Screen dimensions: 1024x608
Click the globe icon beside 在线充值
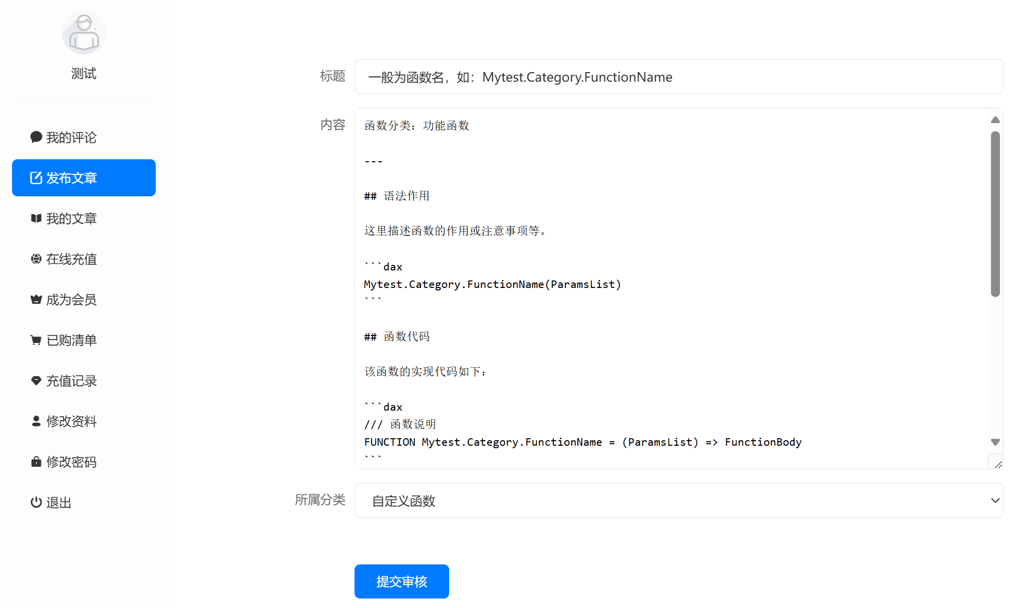(x=36, y=259)
